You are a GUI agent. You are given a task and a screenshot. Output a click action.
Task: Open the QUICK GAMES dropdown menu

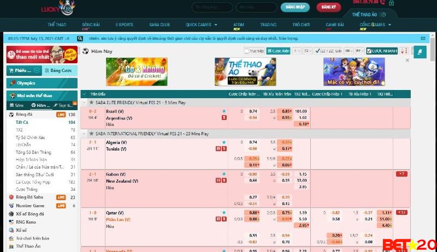point(201,25)
